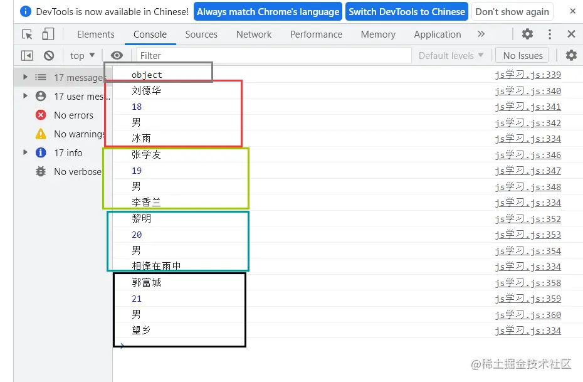Click the info icon in language banner
Viewport: 583px width, 382px height.
tap(25, 11)
